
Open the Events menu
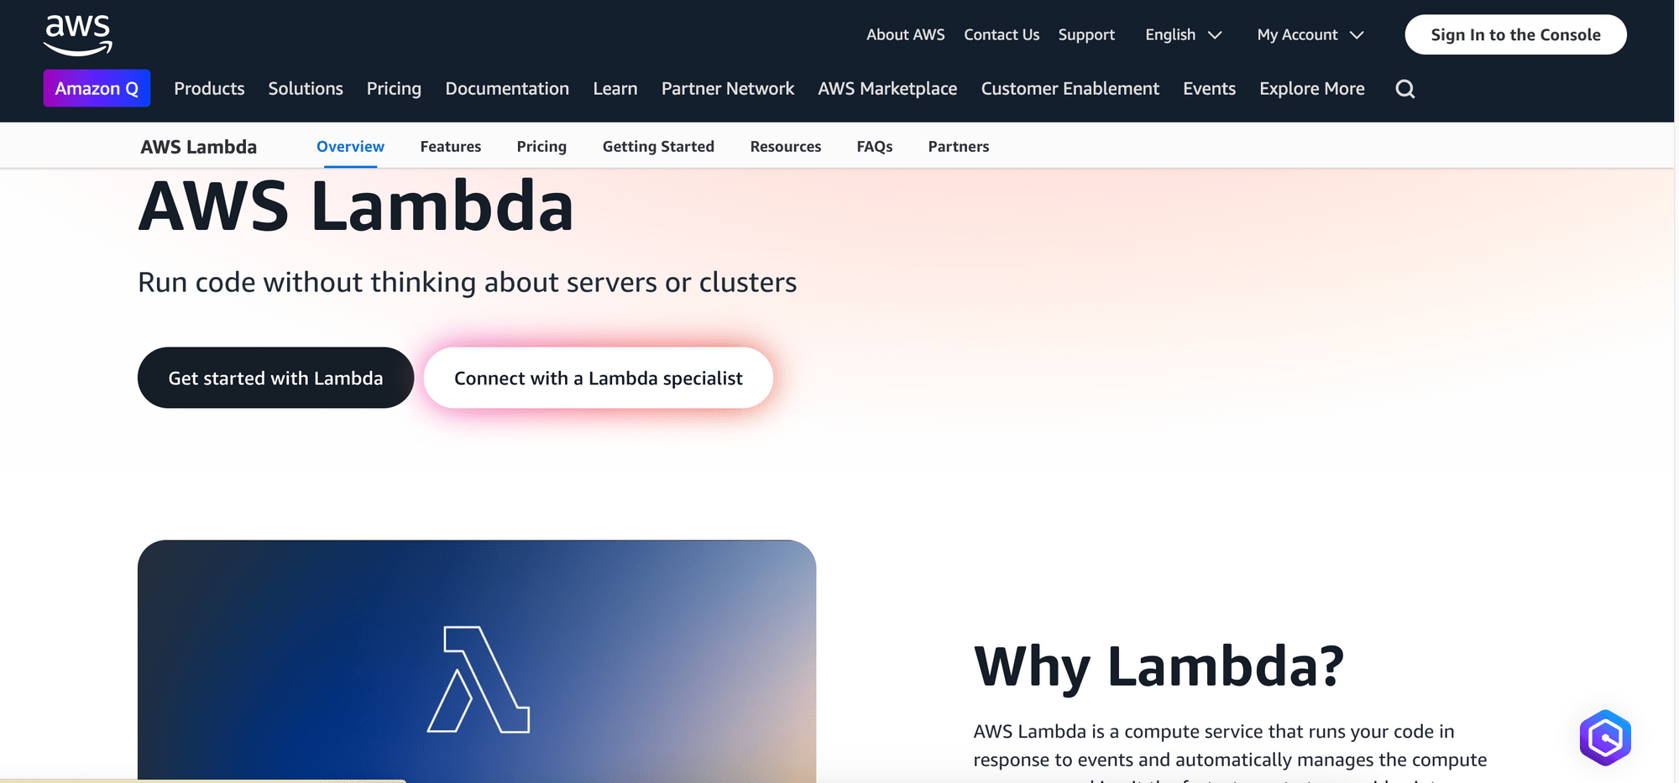click(1209, 88)
